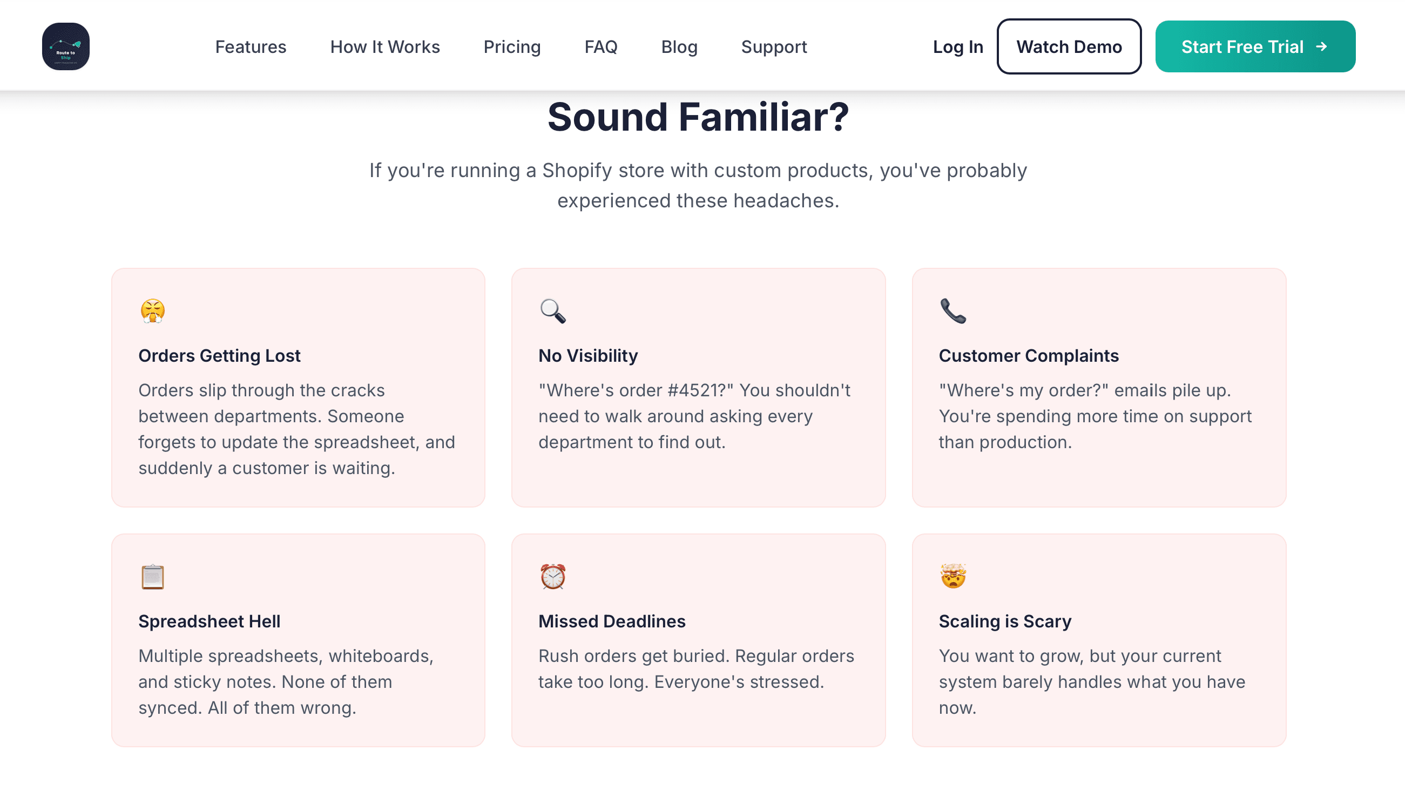The height and width of the screenshot is (791, 1405).
Task: Navigate to the FAQ section
Action: 600,47
